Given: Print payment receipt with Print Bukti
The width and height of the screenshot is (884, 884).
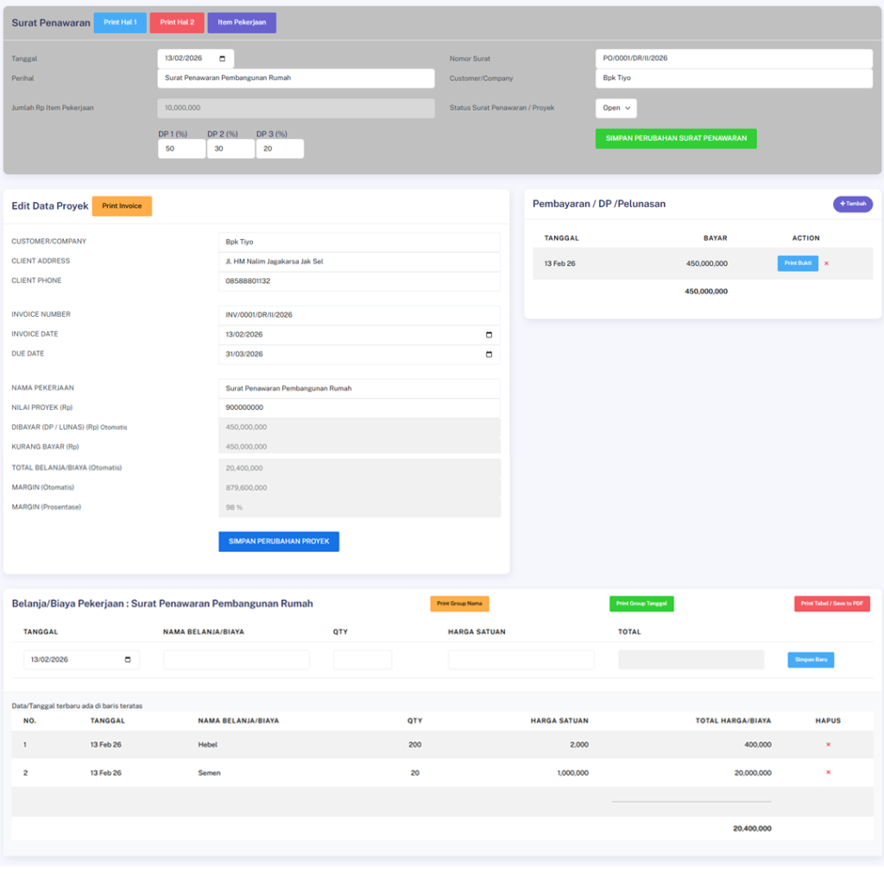Looking at the screenshot, I should pyautogui.click(x=798, y=263).
